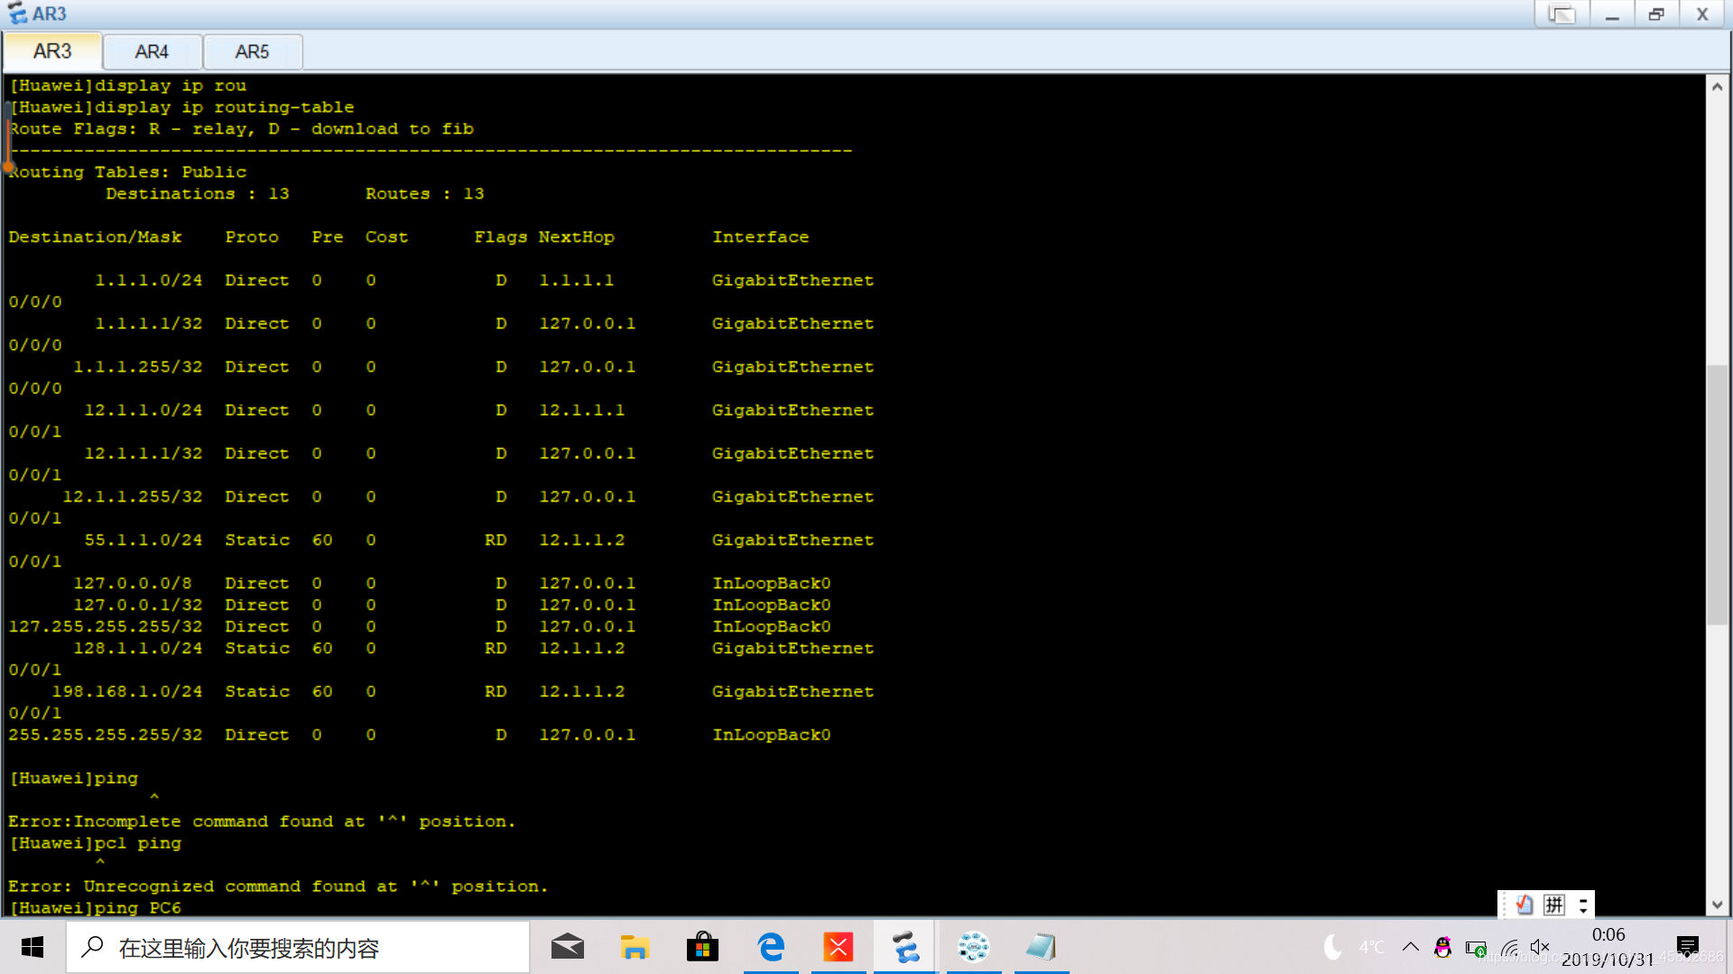The width and height of the screenshot is (1733, 974).
Task: Toggle IME pinyin input mode button
Action: click(x=1554, y=905)
